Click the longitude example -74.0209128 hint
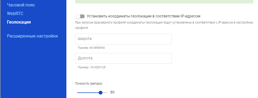The width and height of the screenshot is (258, 98). [92, 67]
